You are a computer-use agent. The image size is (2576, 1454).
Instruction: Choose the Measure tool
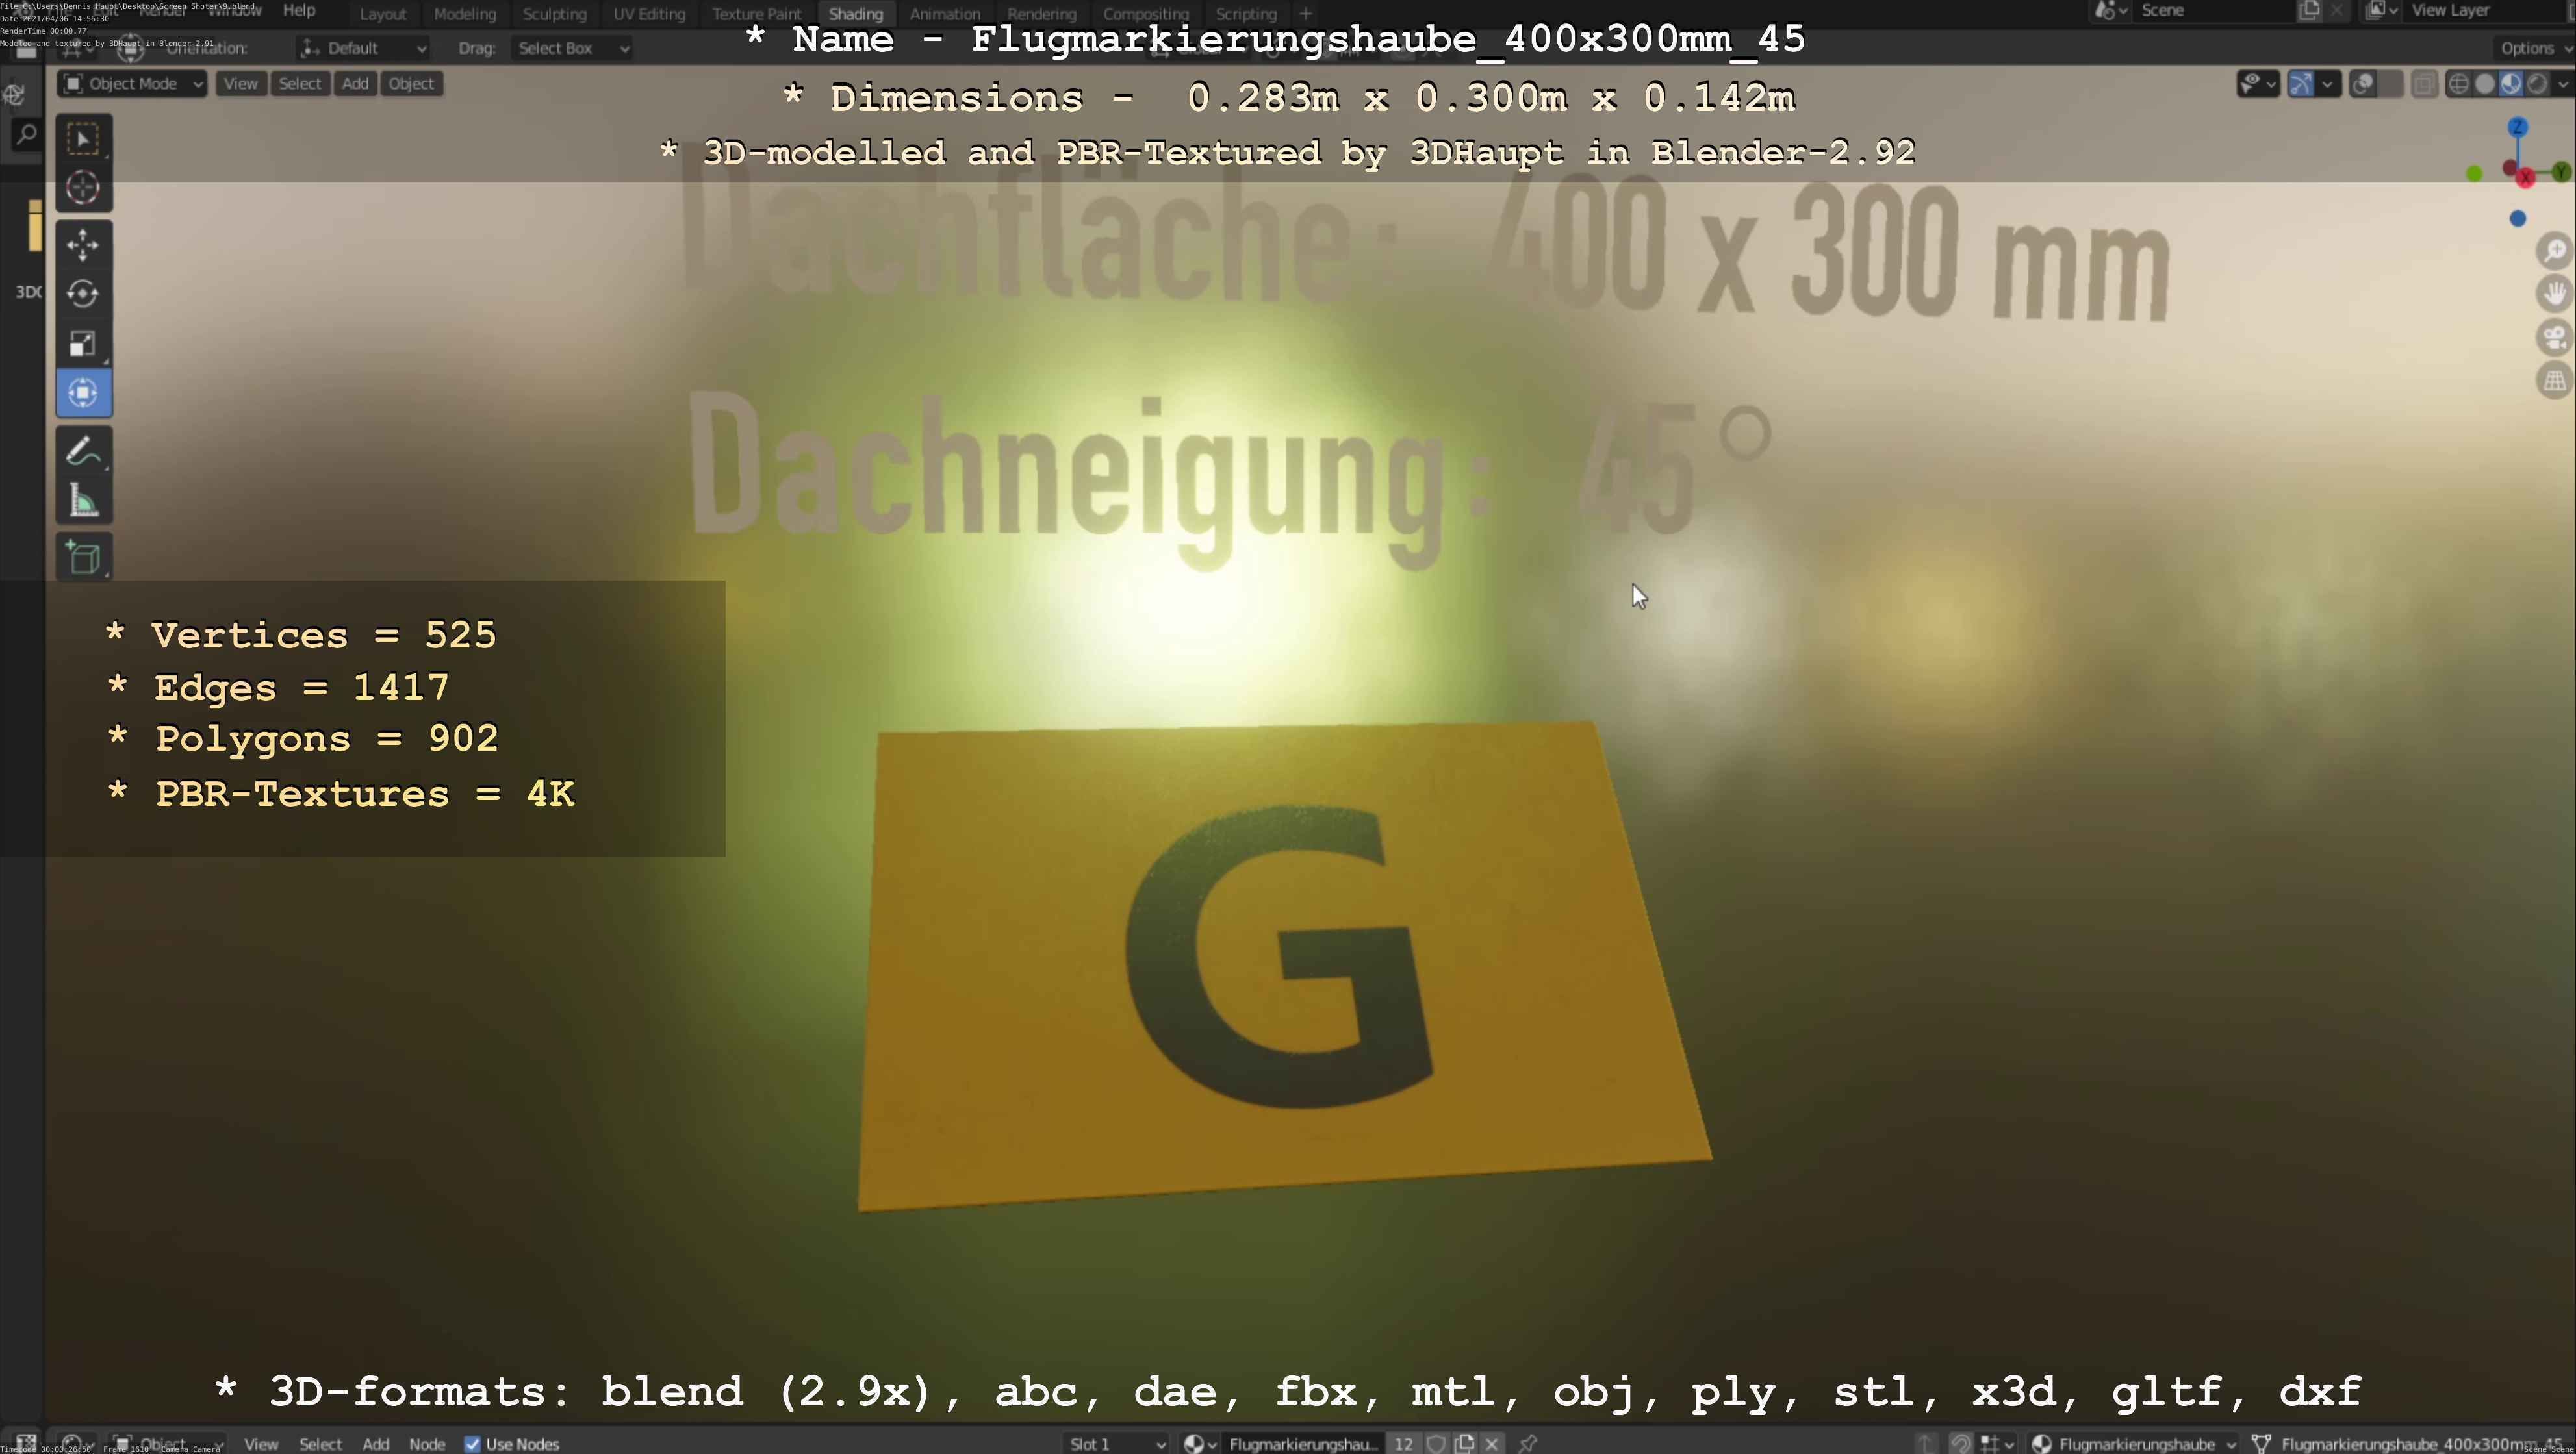coord(83,501)
